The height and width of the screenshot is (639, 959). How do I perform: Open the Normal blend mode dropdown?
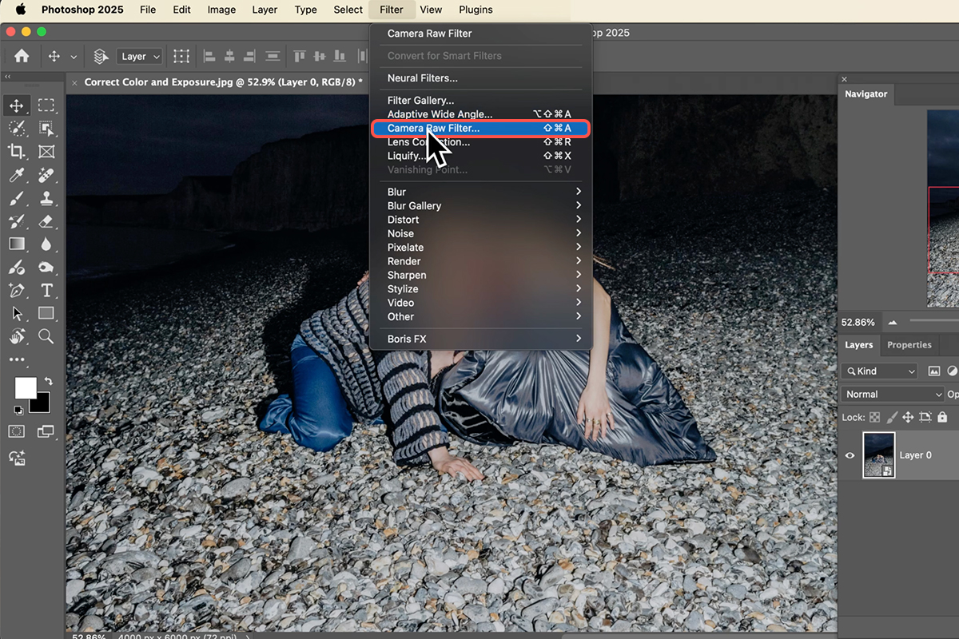(893, 395)
